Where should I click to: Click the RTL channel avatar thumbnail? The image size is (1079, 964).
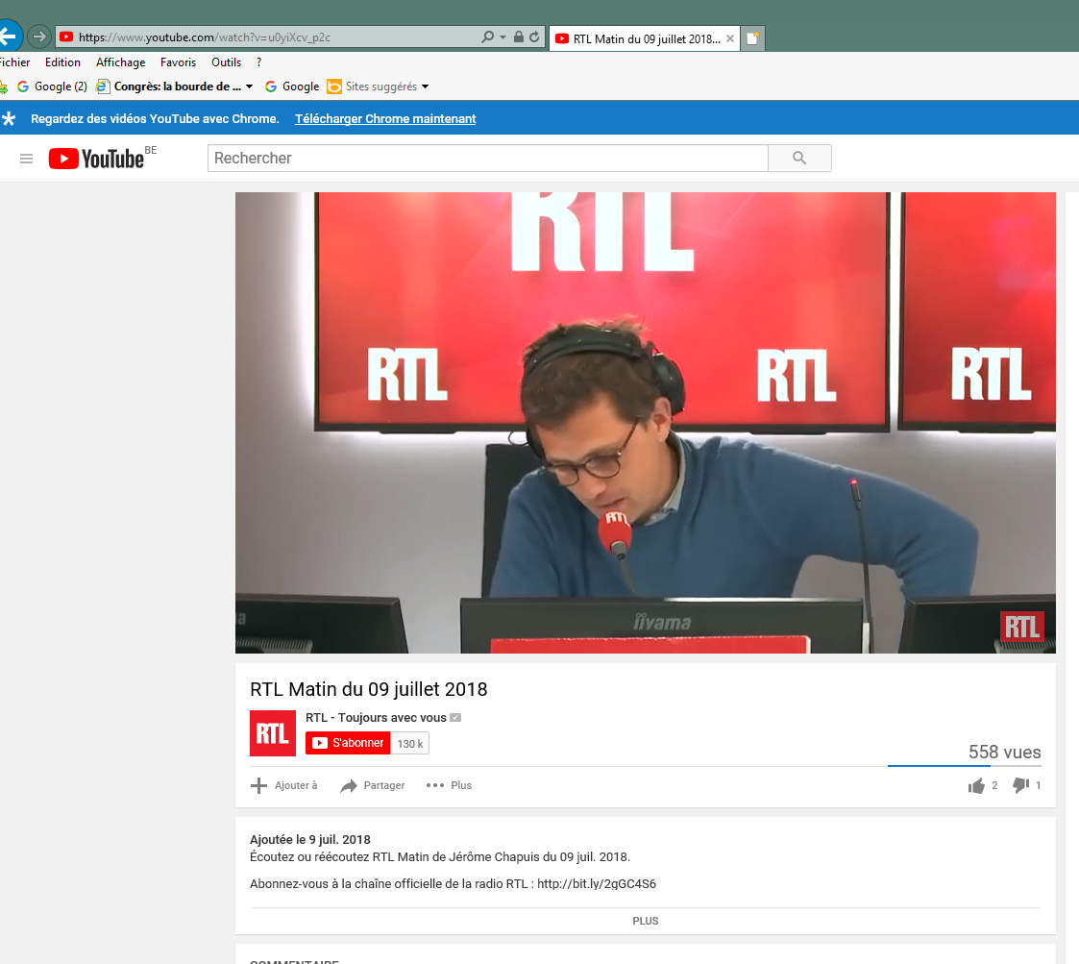[x=273, y=733]
